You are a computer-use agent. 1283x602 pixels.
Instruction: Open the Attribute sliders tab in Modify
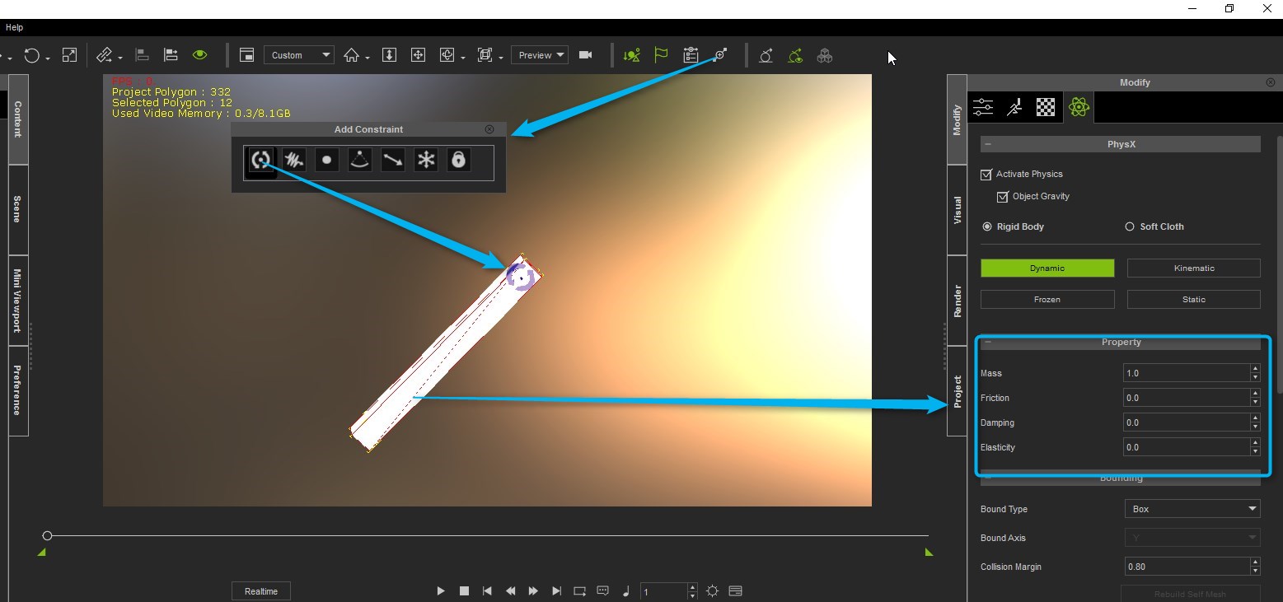[x=983, y=107]
